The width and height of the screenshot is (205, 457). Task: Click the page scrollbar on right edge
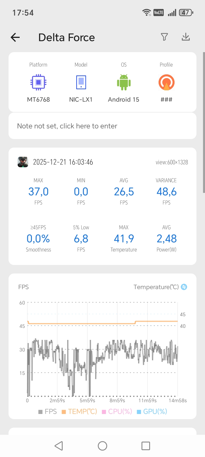pyautogui.click(x=204, y=123)
